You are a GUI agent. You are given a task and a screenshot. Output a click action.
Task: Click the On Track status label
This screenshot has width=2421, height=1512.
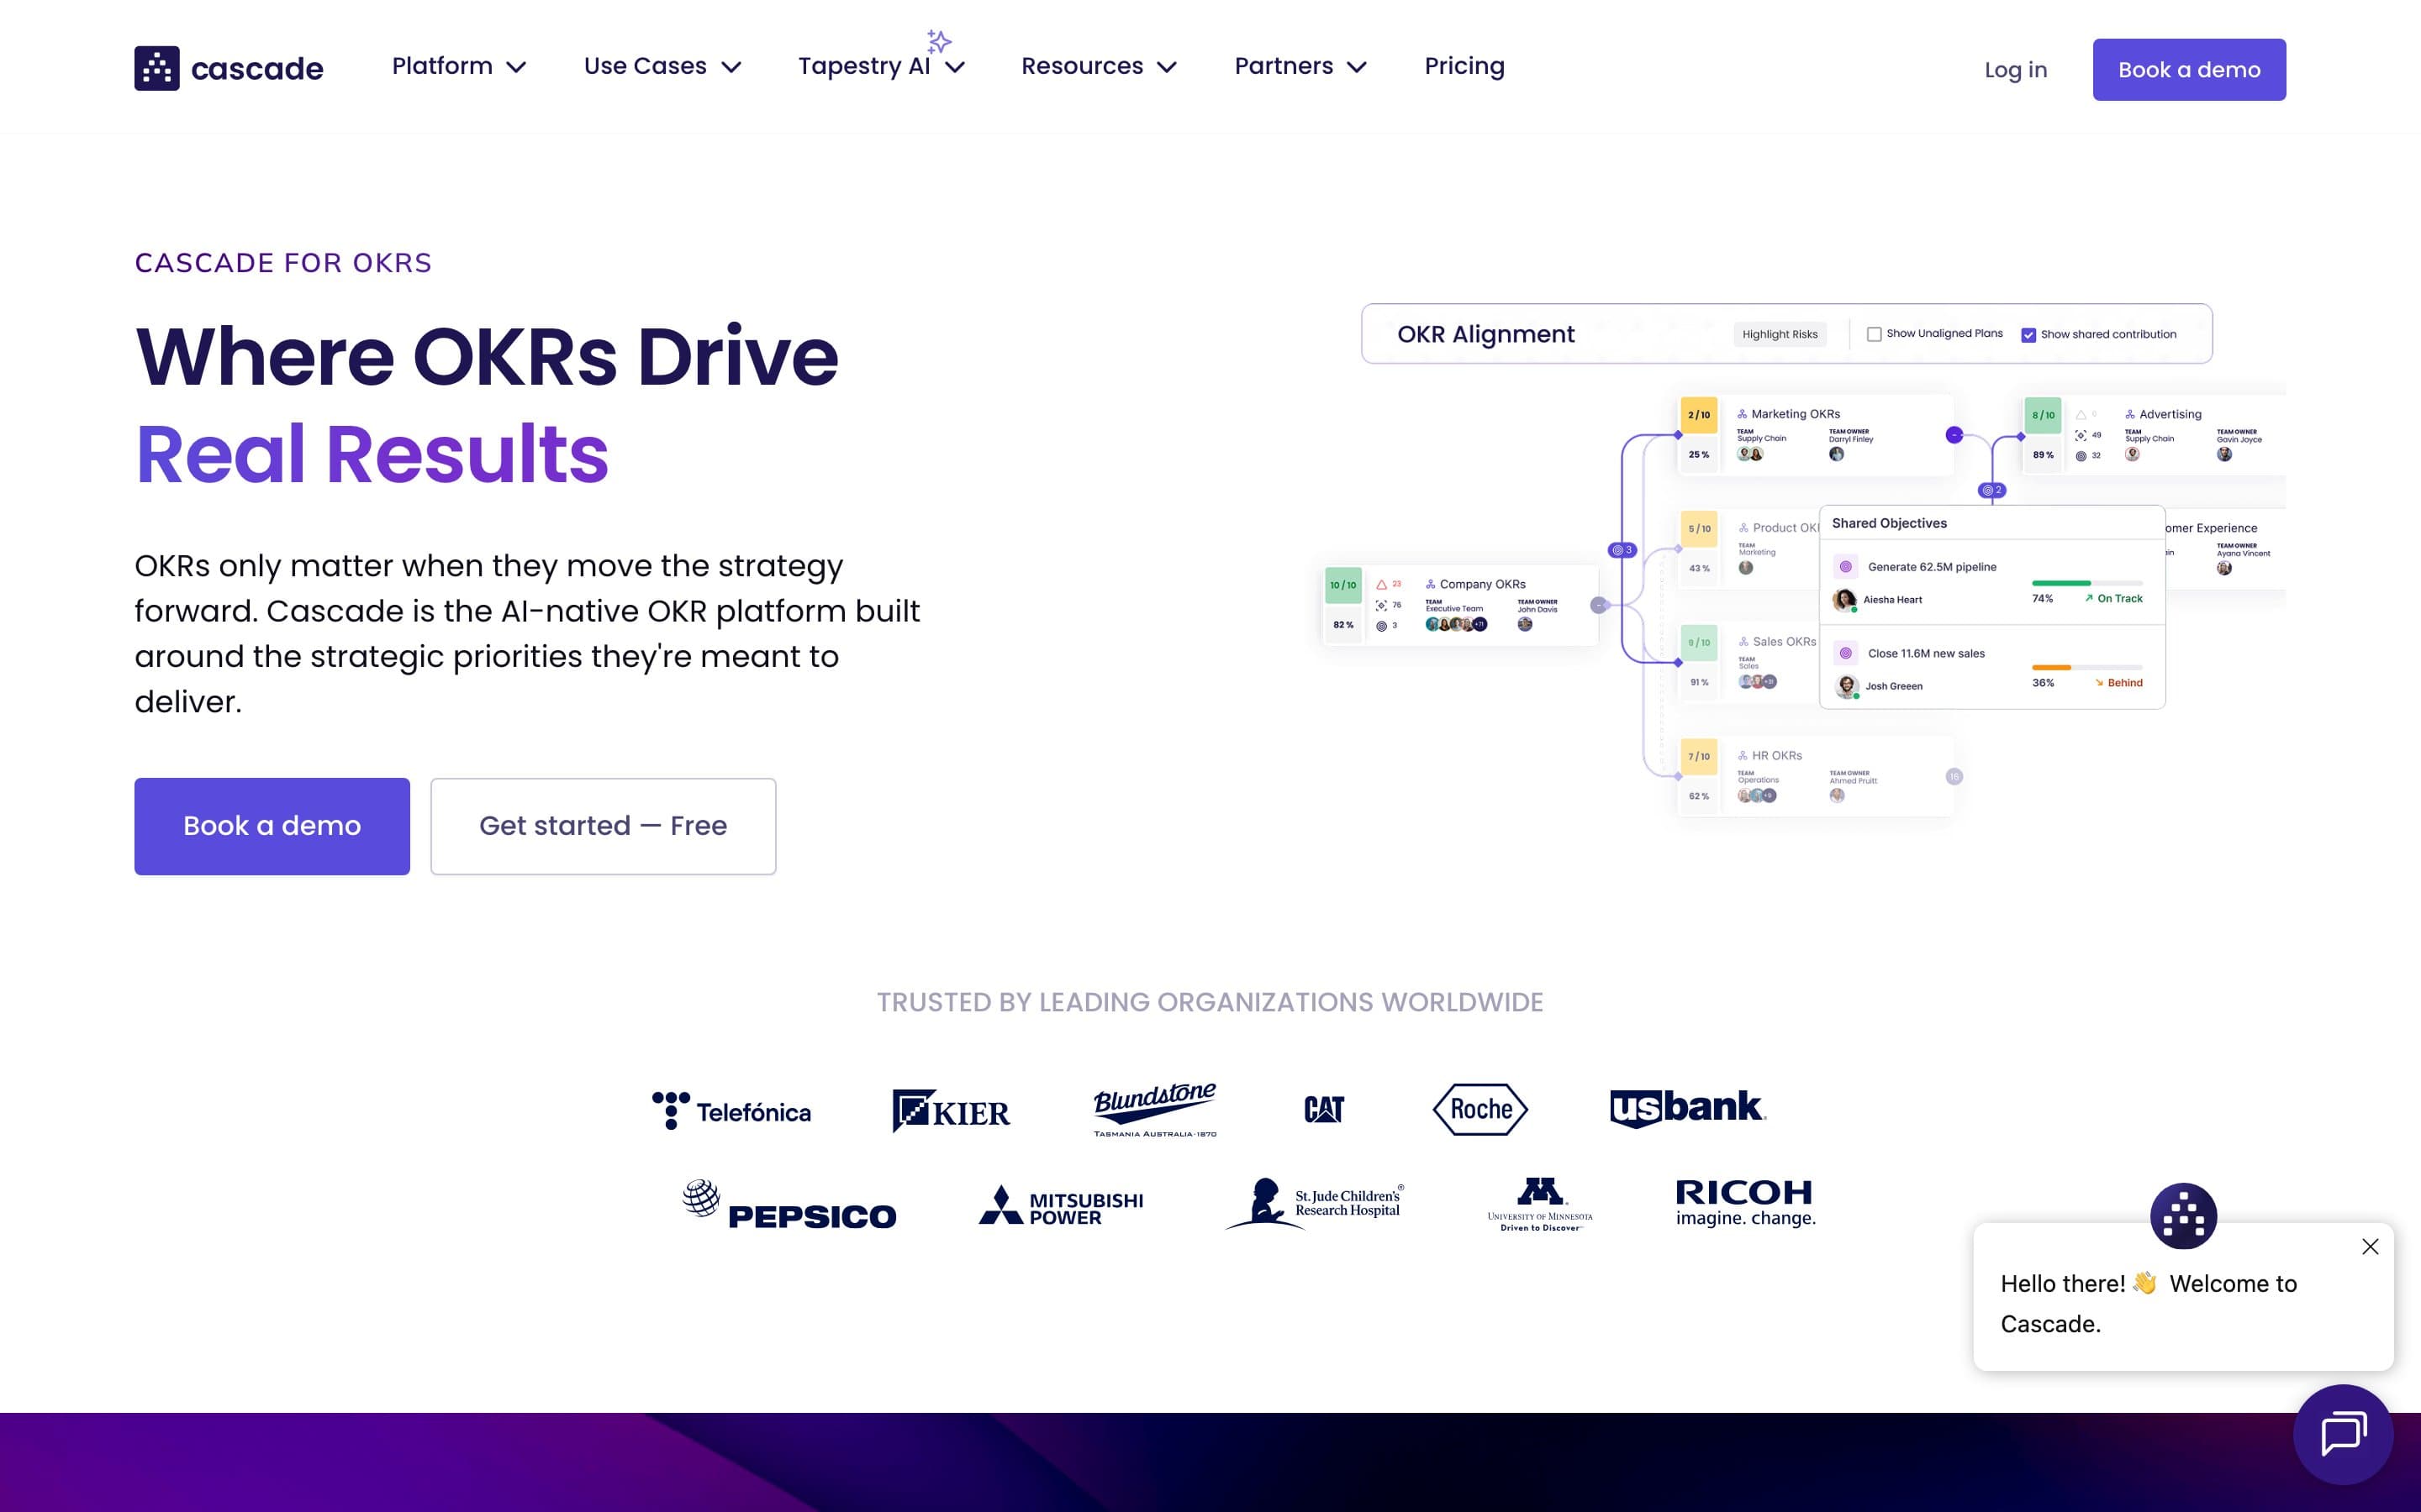2112,598
